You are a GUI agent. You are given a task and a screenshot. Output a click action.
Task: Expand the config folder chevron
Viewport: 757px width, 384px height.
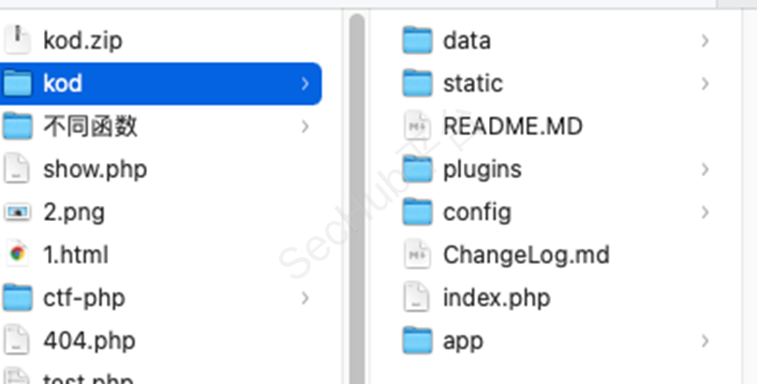click(x=705, y=212)
